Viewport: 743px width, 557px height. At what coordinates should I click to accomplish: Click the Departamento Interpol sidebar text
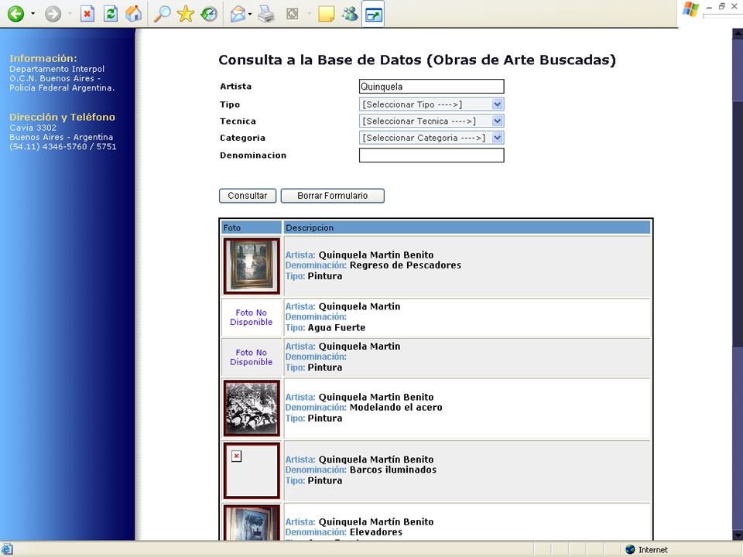point(56,69)
